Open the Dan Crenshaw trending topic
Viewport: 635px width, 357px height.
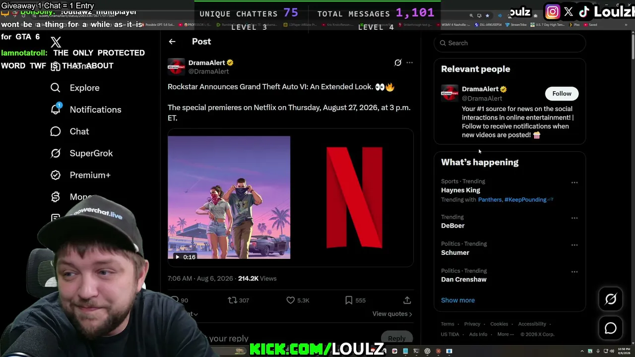(464, 279)
